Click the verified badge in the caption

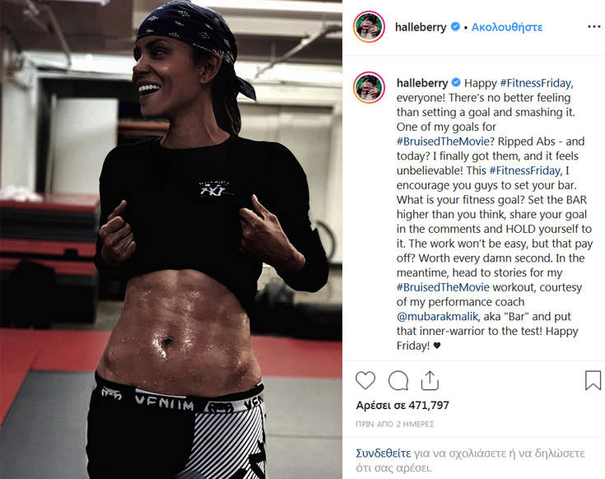(456, 82)
